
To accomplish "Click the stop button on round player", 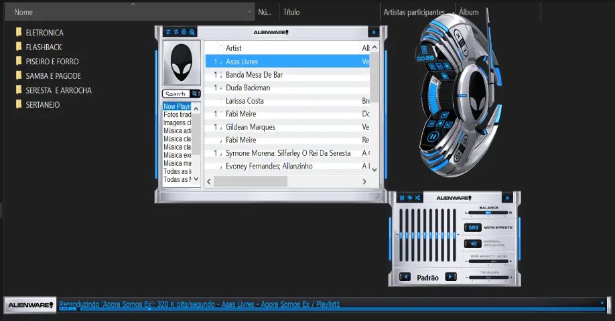I will [440, 124].
